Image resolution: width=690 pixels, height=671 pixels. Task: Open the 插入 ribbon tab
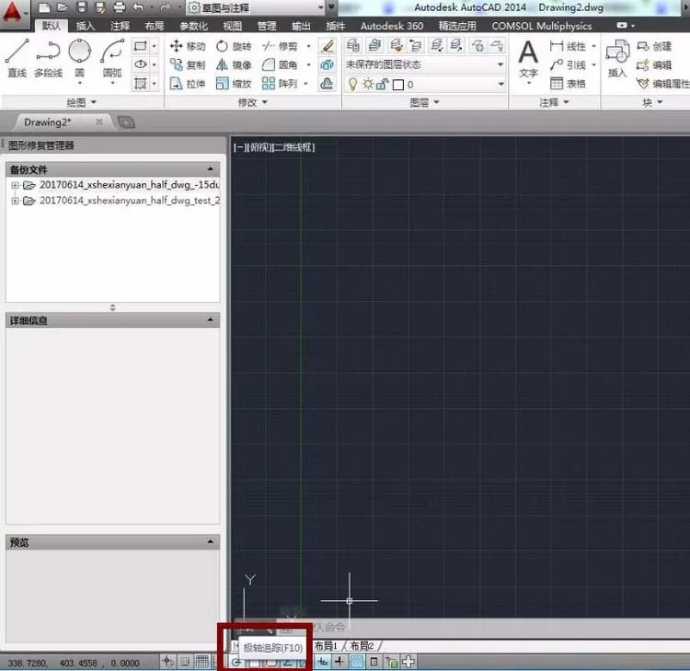click(86, 26)
